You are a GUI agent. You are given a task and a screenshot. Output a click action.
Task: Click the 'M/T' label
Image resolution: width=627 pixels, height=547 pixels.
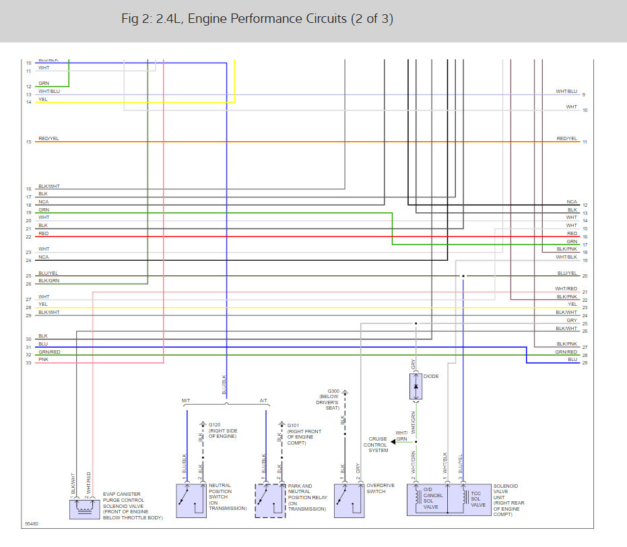pyautogui.click(x=186, y=401)
